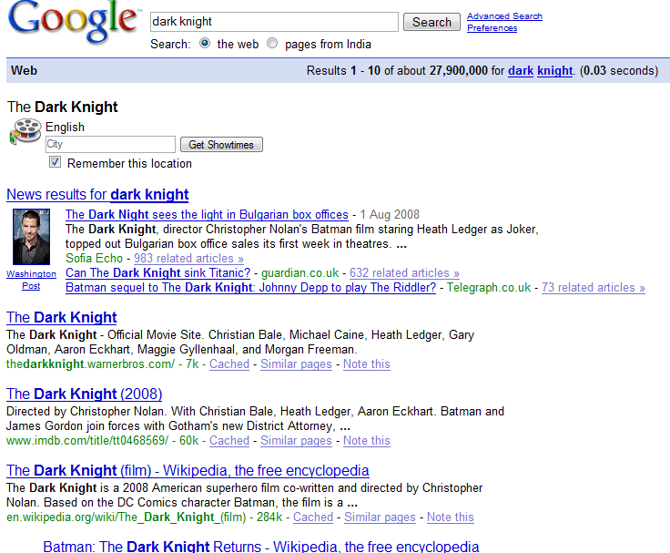Click the Washington Post caption link
This screenshot has width=670, height=553.
[x=31, y=280]
